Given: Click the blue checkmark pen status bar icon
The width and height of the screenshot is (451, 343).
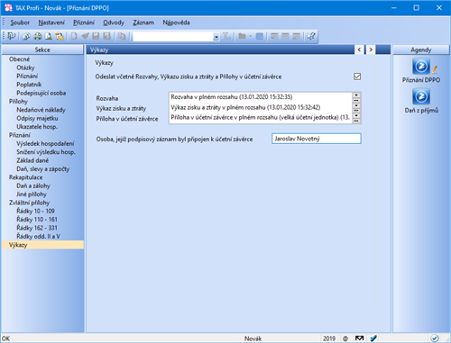Looking at the screenshot, I should (373, 338).
